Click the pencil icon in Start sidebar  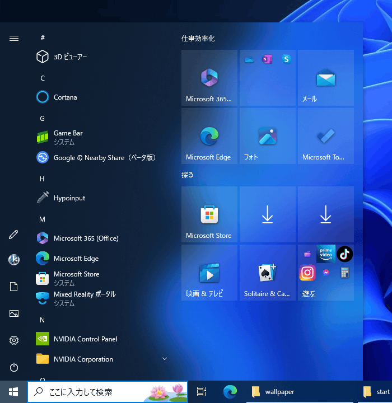13,235
